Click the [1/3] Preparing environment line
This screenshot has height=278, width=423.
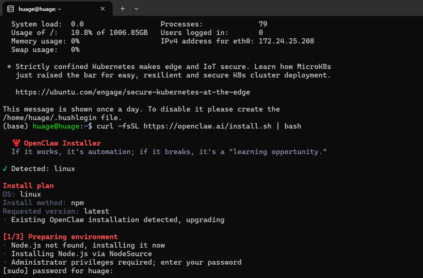coord(60,237)
